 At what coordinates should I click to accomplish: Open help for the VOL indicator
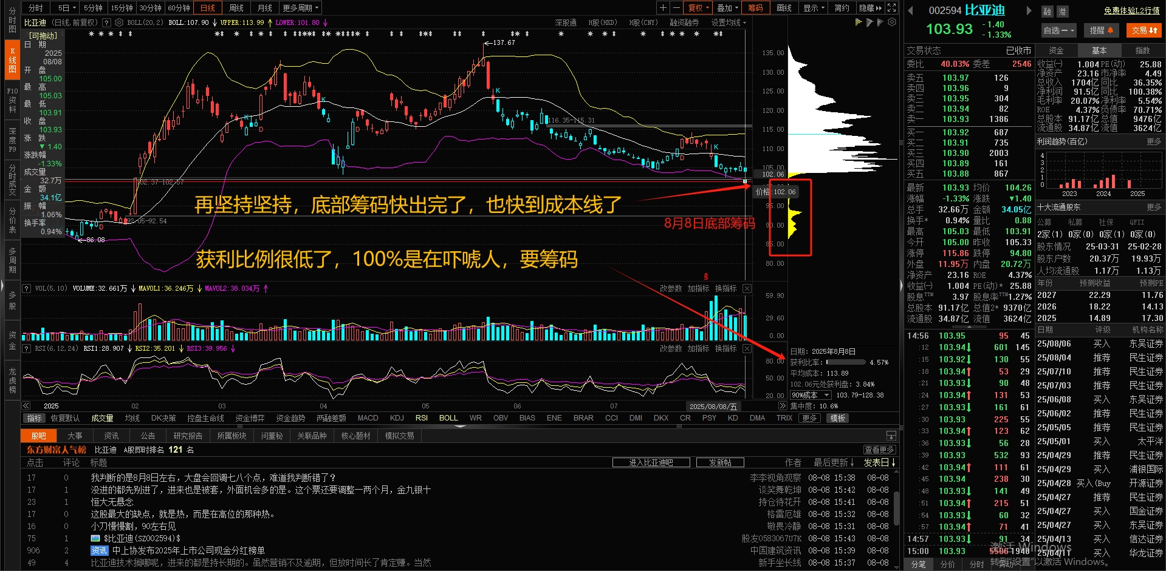click(27, 288)
